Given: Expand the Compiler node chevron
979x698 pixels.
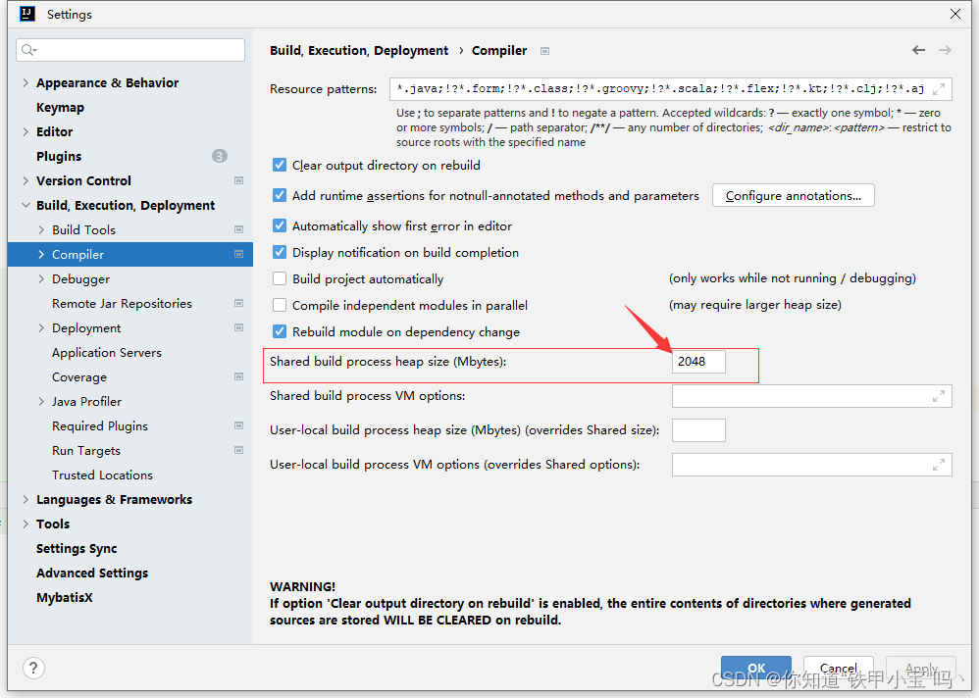Looking at the screenshot, I should click(x=41, y=255).
